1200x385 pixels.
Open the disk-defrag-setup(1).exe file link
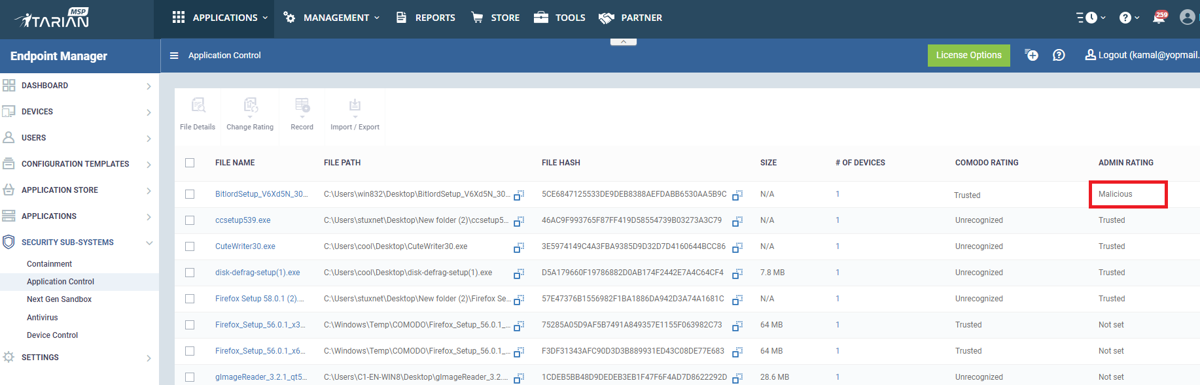point(258,273)
